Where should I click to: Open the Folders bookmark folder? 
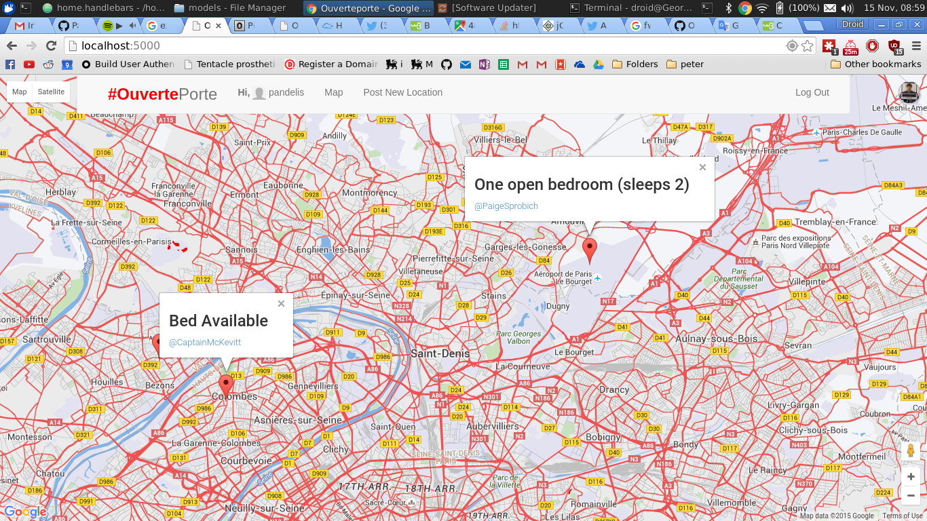(x=635, y=64)
